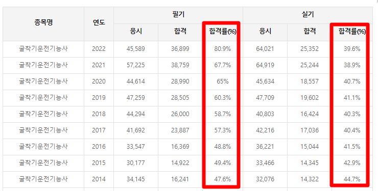The width and height of the screenshot is (378, 191).
Task: Click the 25,244 practical pass value
Action: (x=310, y=65)
